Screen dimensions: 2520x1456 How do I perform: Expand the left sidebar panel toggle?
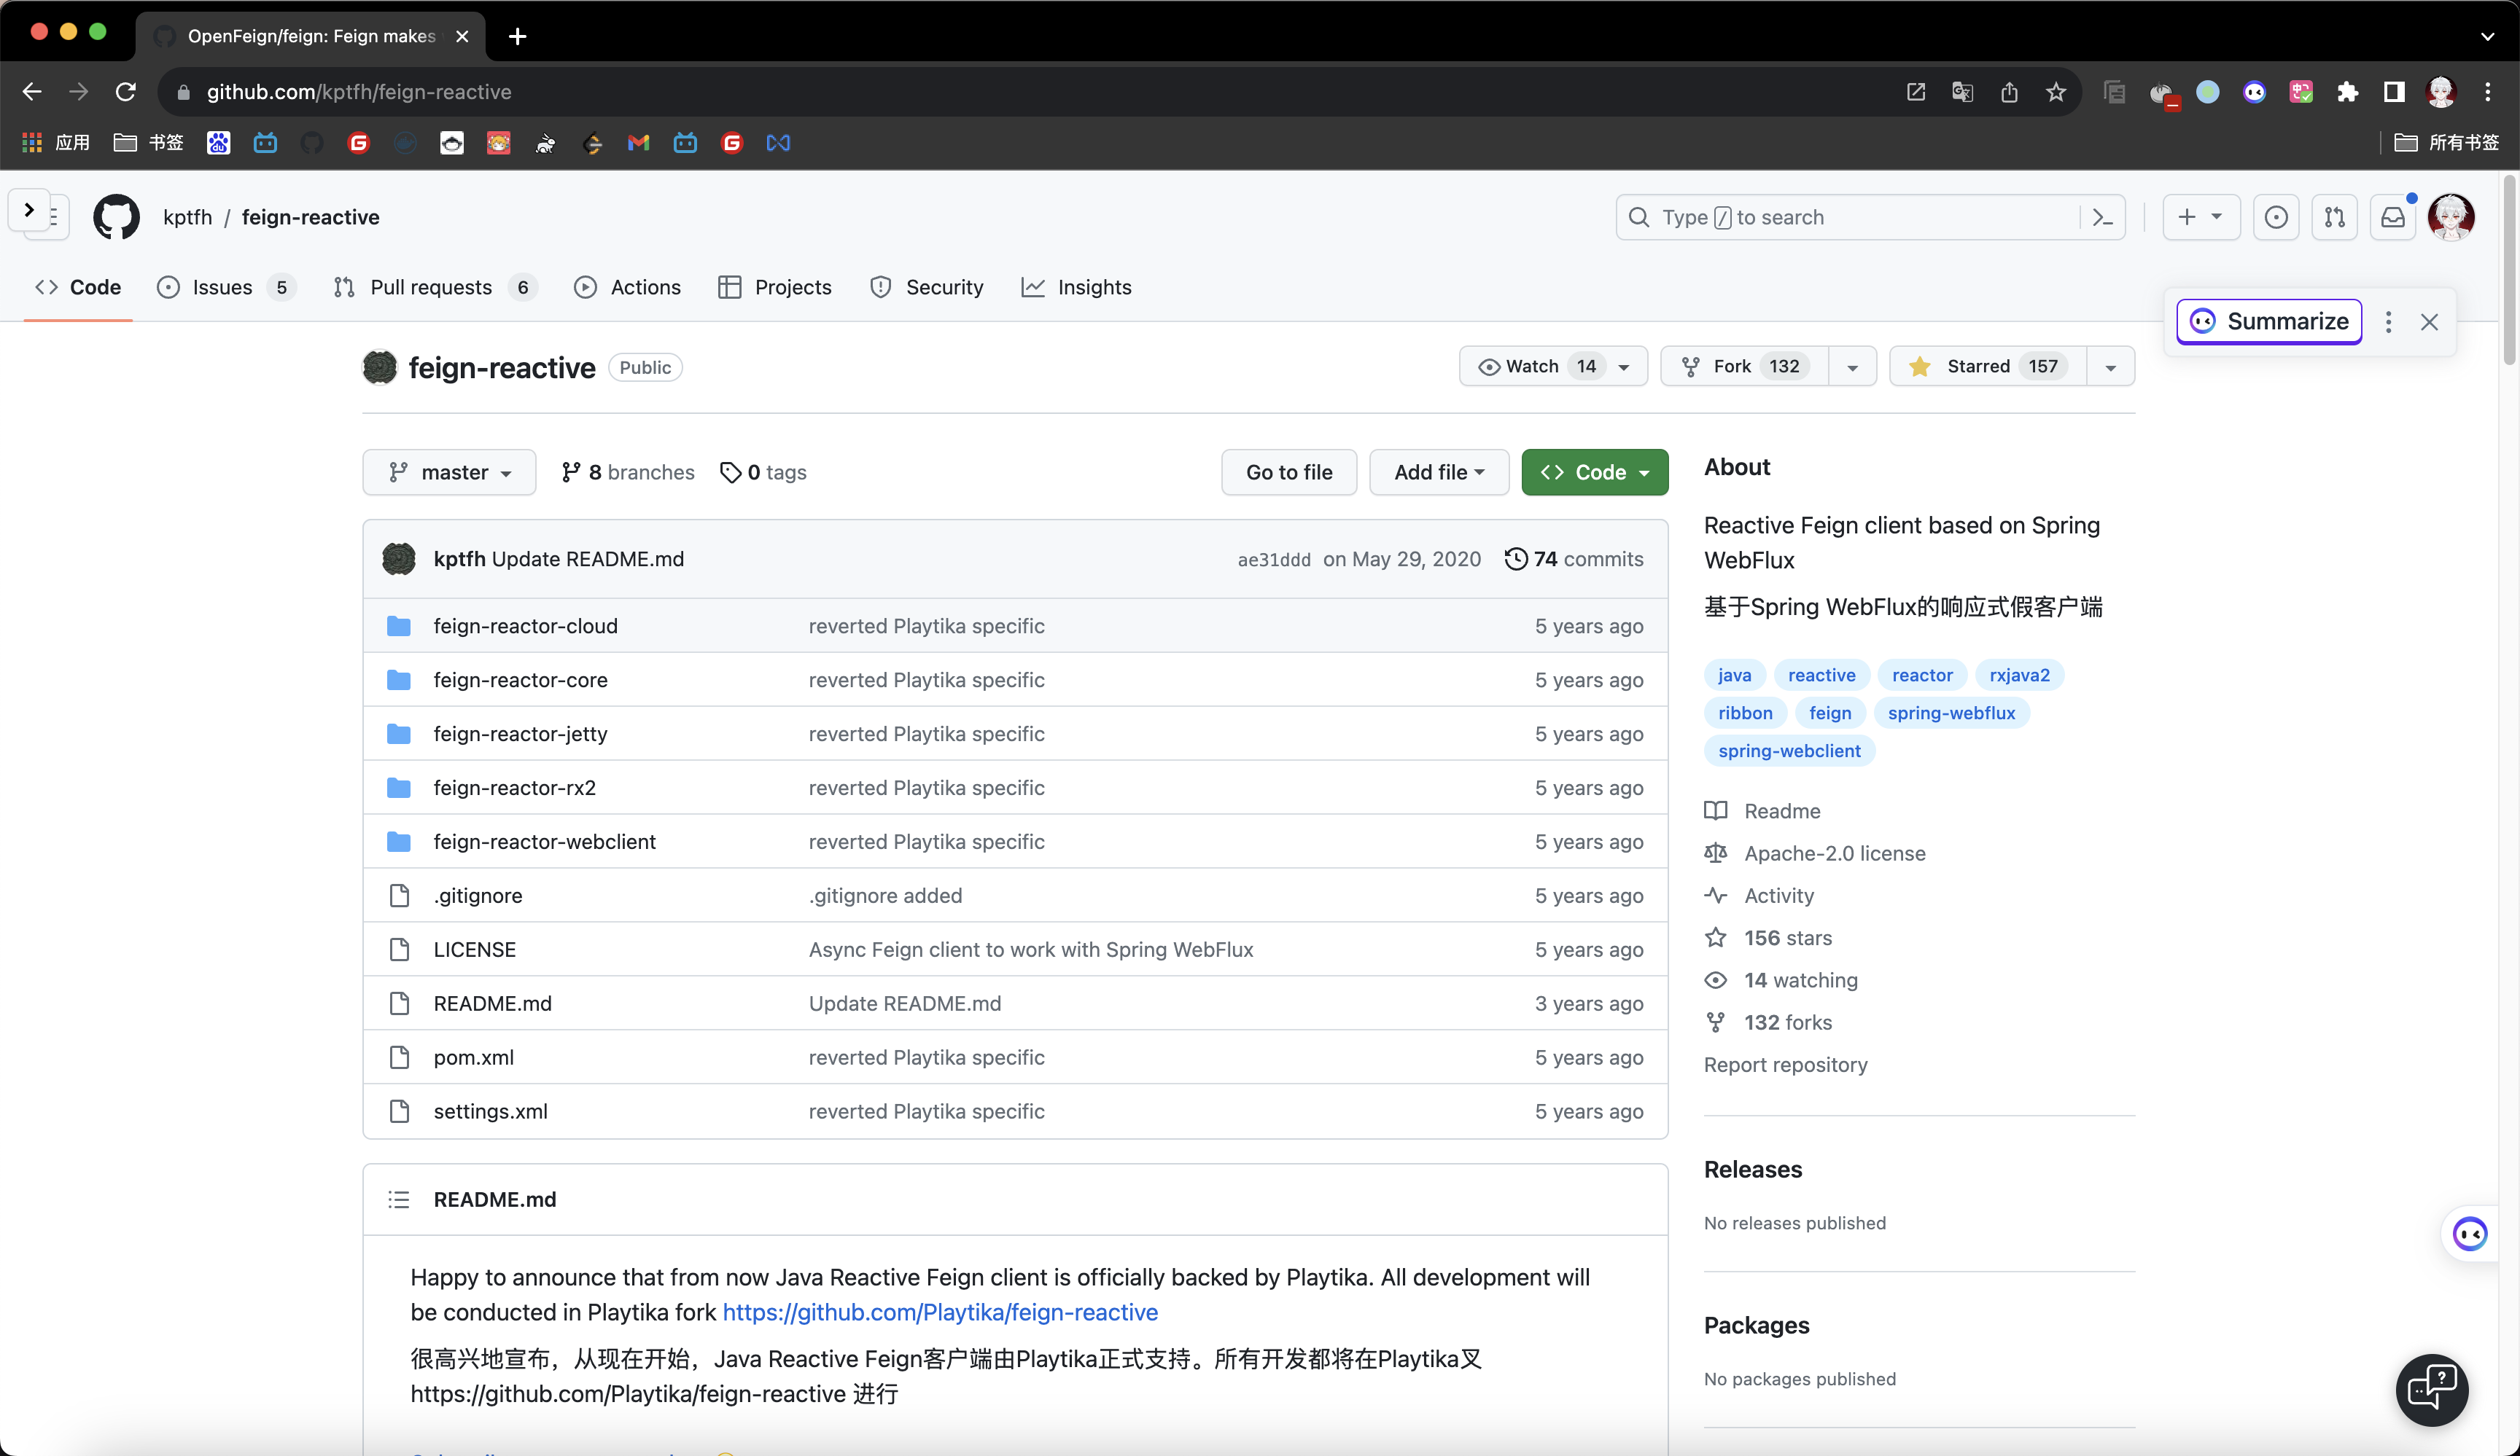[30, 211]
